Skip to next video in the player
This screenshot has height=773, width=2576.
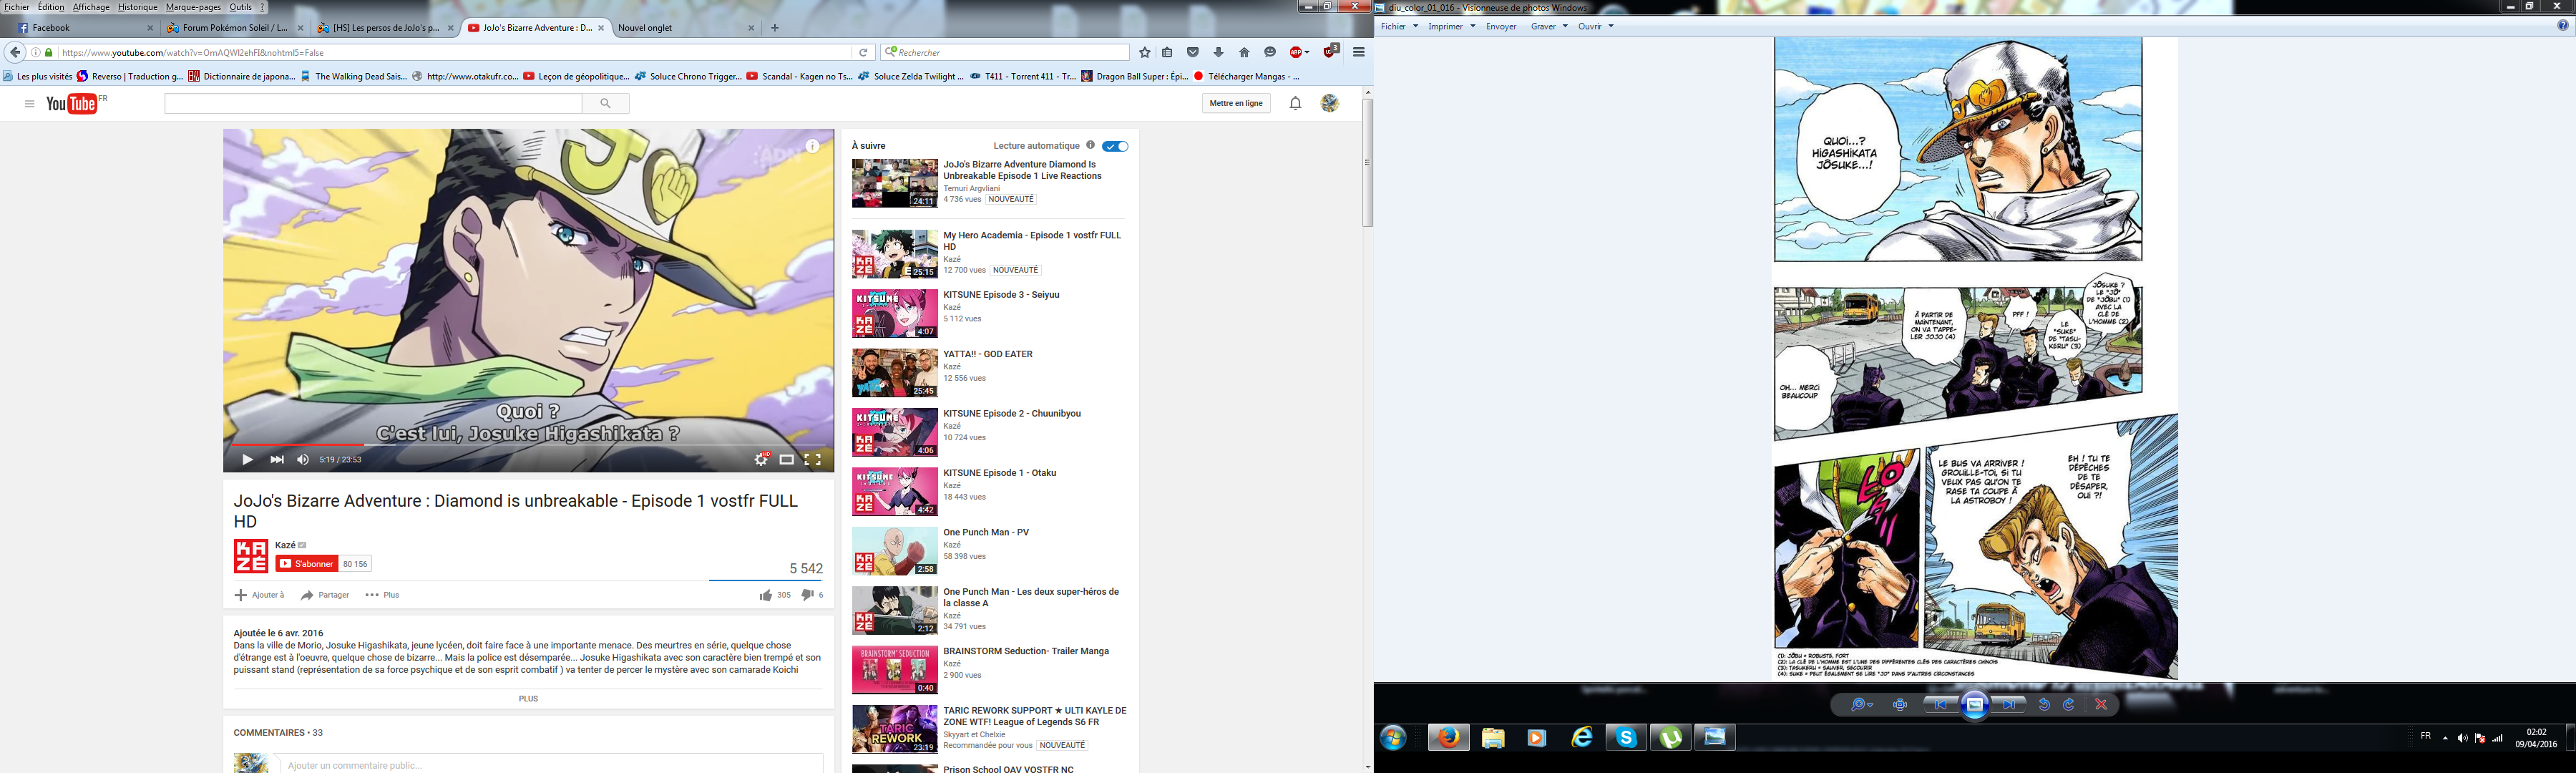(x=277, y=460)
